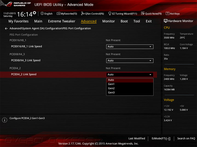The height and width of the screenshot is (147, 197).
Task: Open the Boot tab
Action: [x=124, y=21]
